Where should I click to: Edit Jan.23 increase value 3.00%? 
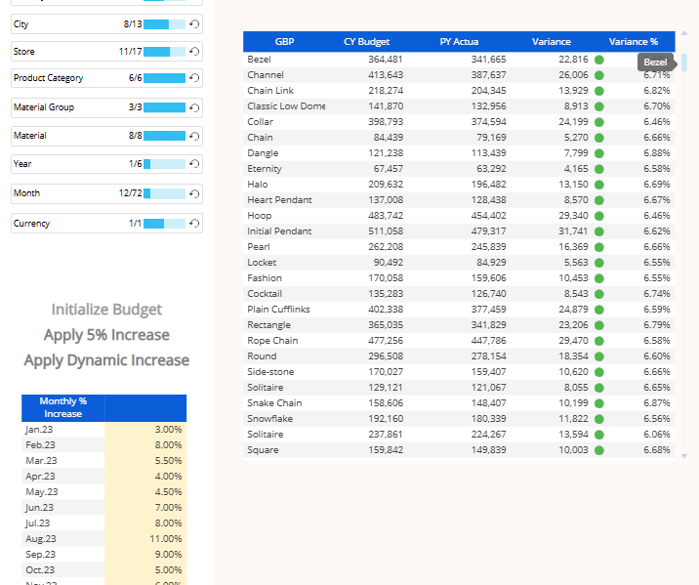tap(145, 430)
